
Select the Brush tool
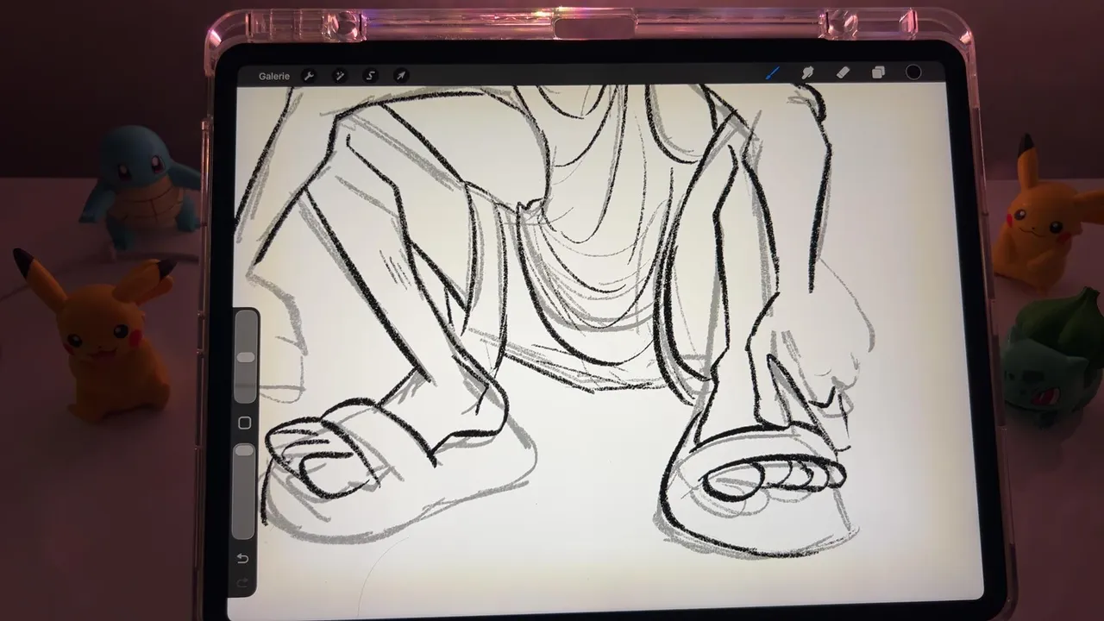click(773, 73)
